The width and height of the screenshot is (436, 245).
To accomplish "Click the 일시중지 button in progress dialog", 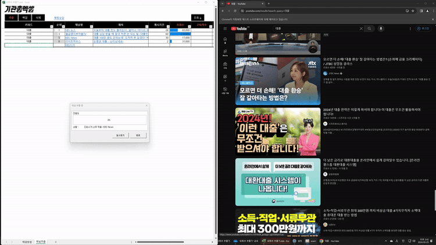I will coord(120,135).
